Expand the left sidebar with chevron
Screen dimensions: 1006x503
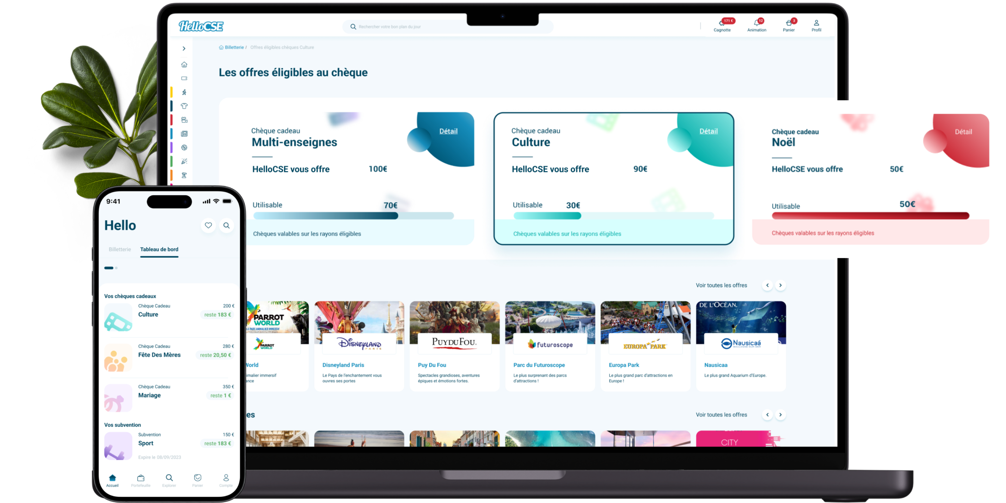click(184, 49)
